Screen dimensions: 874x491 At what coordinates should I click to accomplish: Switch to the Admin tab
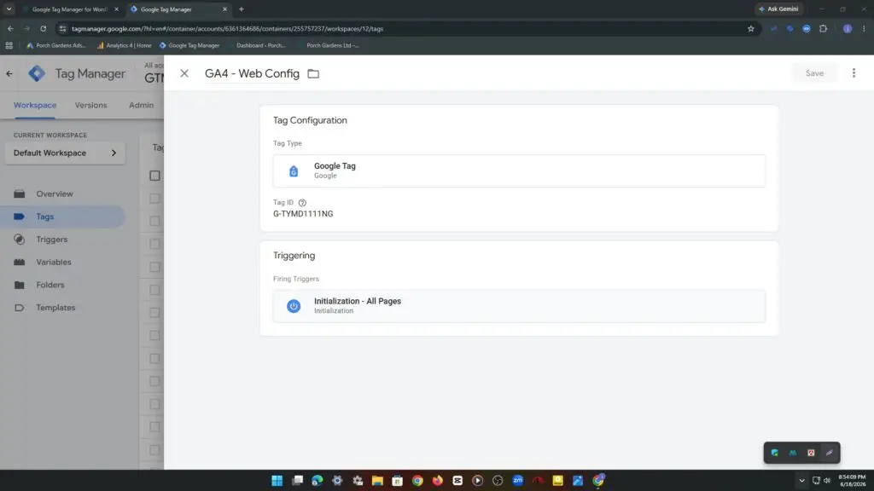pos(141,105)
